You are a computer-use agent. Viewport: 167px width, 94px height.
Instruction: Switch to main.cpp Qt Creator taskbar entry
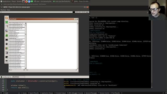62,1
